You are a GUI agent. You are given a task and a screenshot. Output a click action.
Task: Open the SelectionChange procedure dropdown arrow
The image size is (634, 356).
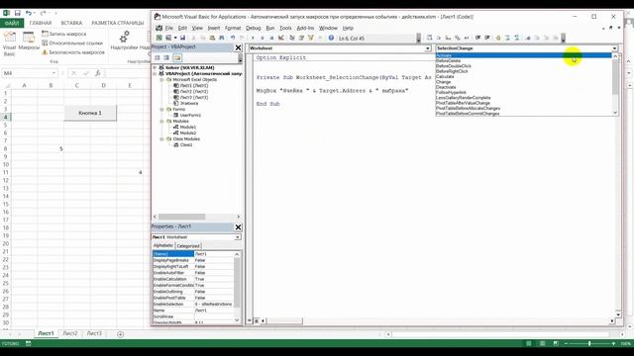614,48
